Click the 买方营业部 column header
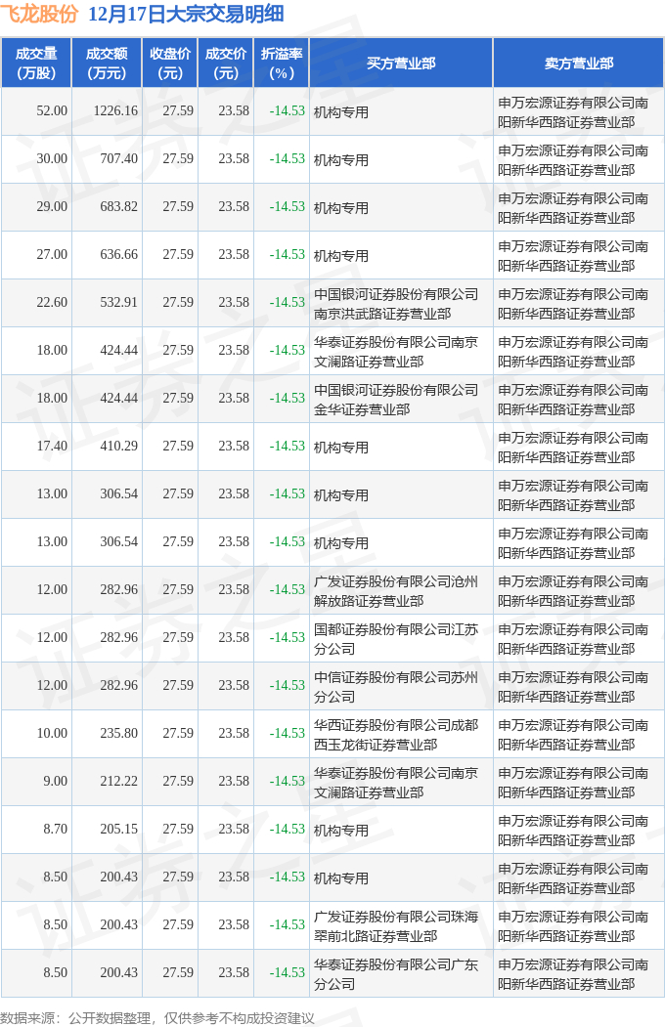 [x=401, y=64]
